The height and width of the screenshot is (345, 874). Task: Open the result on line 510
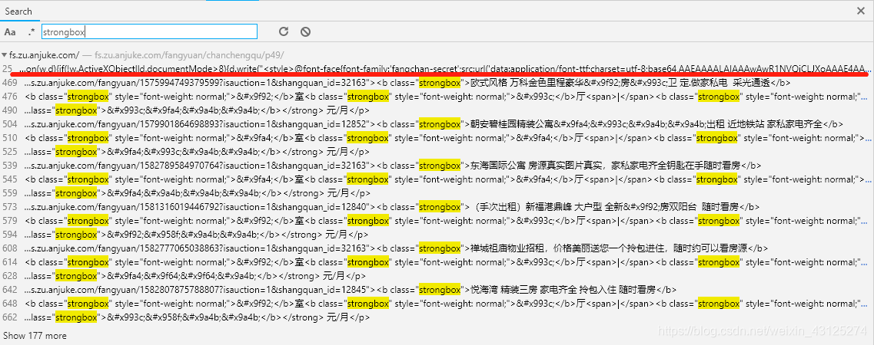[437, 138]
